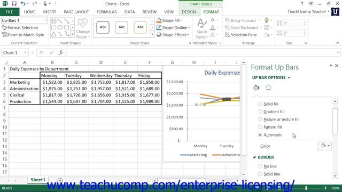This screenshot has width=342, height=192.
Task: Open the Excel Help question mark
Action: pos(302,4)
